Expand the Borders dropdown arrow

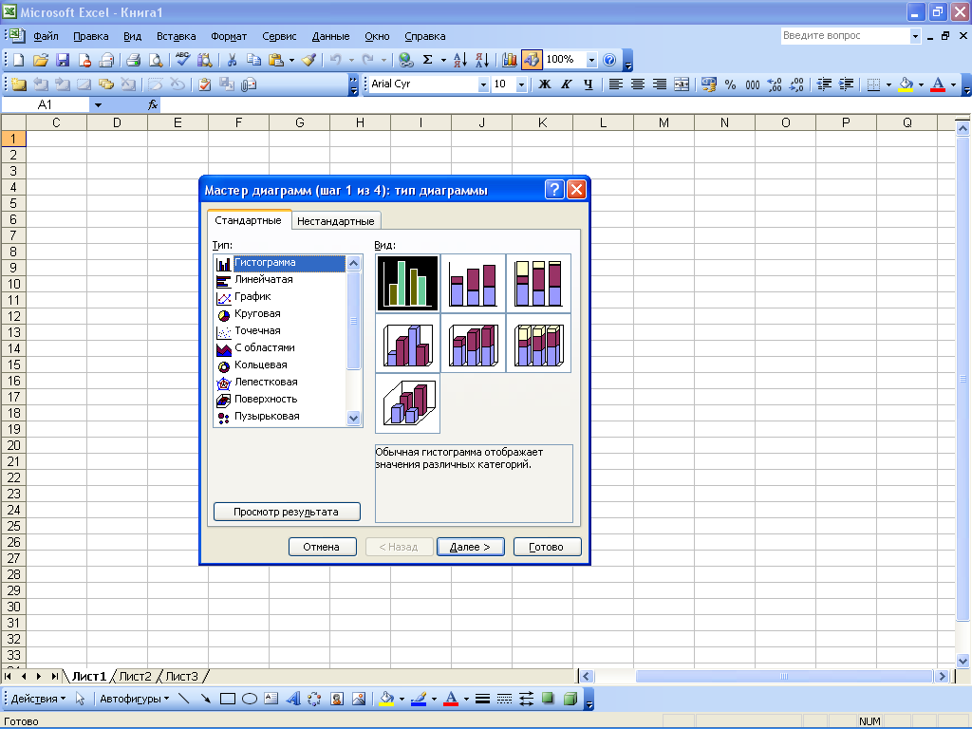pyautogui.click(x=888, y=84)
